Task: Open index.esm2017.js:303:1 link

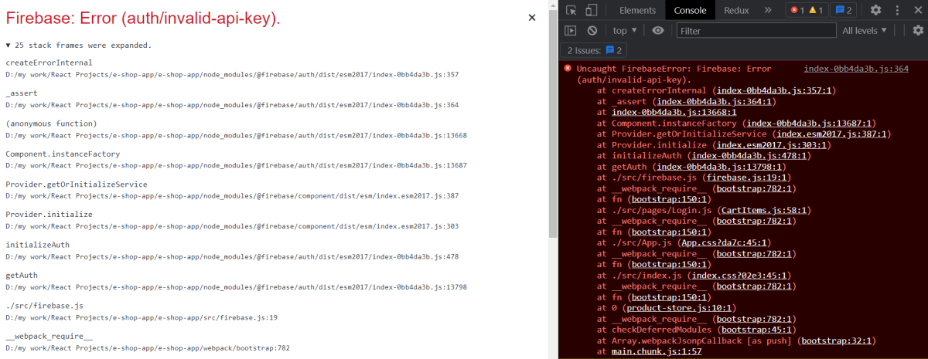Action: tap(771, 144)
